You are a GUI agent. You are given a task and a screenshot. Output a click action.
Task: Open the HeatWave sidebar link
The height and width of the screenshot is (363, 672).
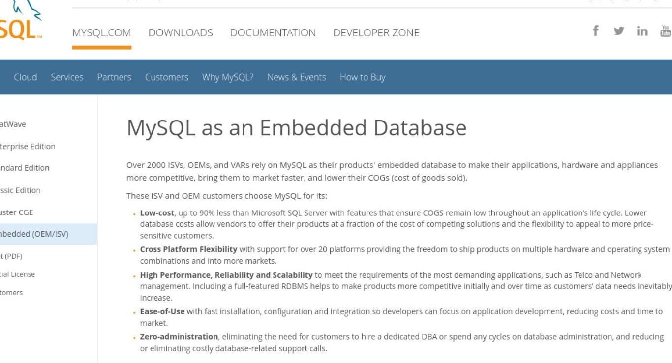(x=13, y=124)
